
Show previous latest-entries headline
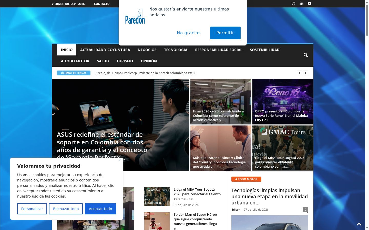pyautogui.click(x=299, y=73)
